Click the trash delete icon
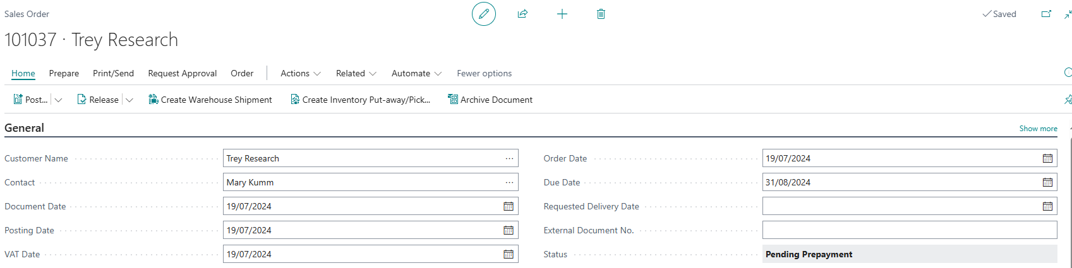This screenshot has height=268, width=1072. click(601, 14)
